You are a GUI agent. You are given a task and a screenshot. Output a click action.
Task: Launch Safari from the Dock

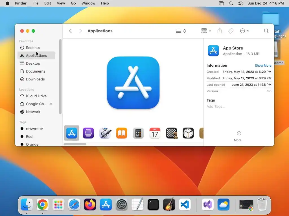pyautogui.click(x=74, y=204)
